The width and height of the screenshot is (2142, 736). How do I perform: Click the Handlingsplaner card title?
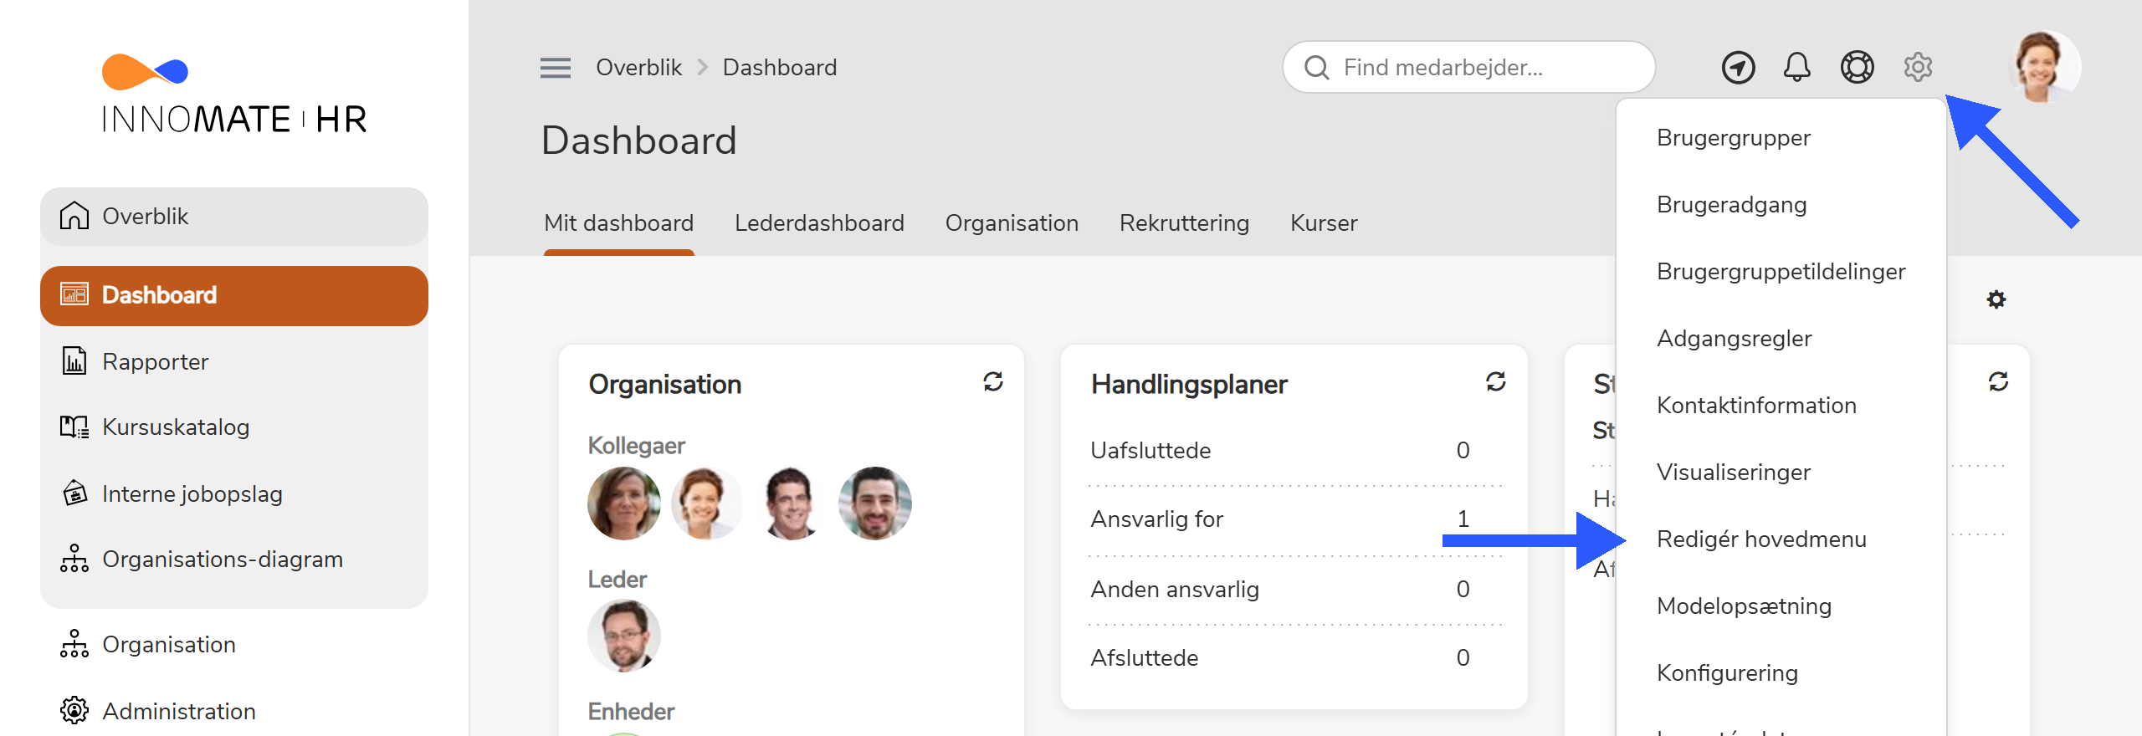coord(1189,384)
